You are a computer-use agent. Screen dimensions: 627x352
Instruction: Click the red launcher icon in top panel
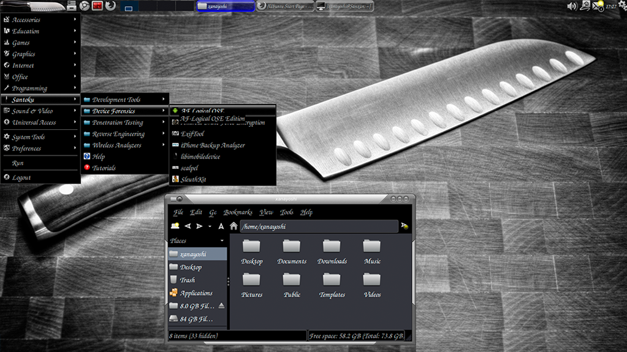(97, 6)
